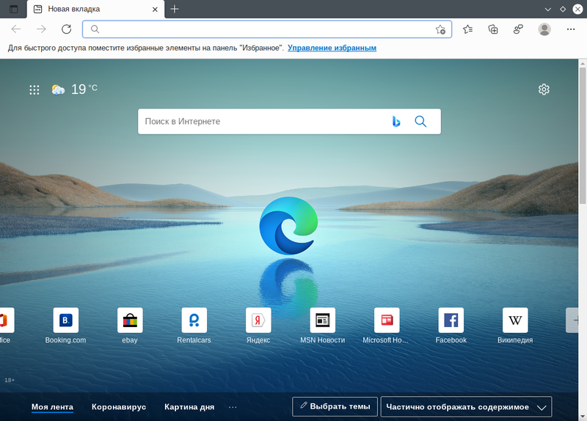Viewport: 587px width, 421px height.
Task: Add a new quick link tile
Action: (x=572, y=320)
